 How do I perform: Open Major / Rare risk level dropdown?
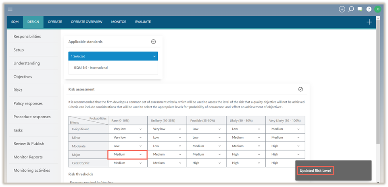(x=127, y=154)
